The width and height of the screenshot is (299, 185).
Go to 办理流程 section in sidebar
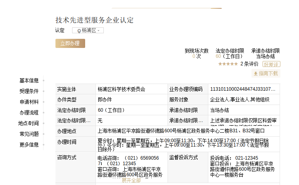(29, 113)
